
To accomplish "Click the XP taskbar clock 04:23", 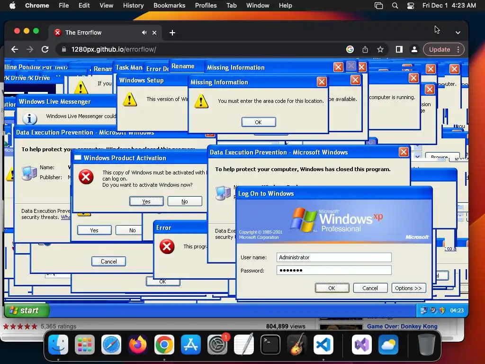I will click(x=457, y=310).
